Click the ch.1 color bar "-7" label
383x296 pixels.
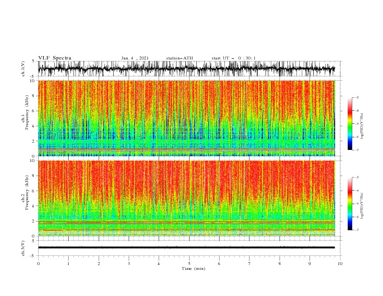pos(357,150)
